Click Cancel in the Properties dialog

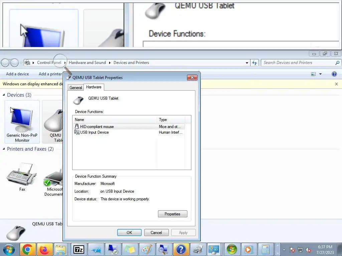pyautogui.click(x=156, y=232)
